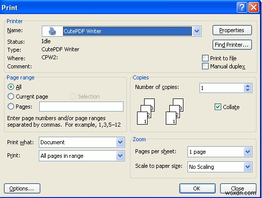Click the CPW2: where value
This screenshot has height=198, width=262.
[50, 57]
